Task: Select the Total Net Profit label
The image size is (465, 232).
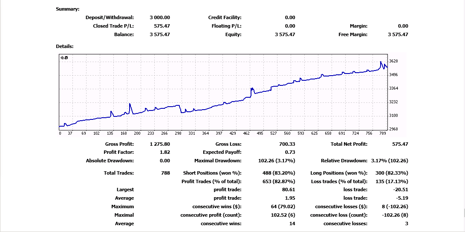Action: pyautogui.click(x=349, y=144)
